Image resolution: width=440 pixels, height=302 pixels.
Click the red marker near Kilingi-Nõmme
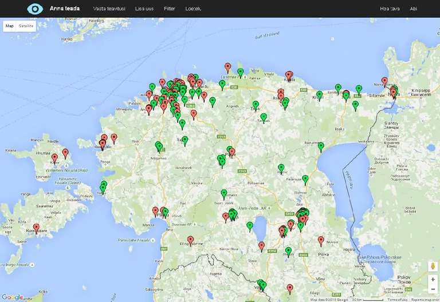(x=191, y=240)
